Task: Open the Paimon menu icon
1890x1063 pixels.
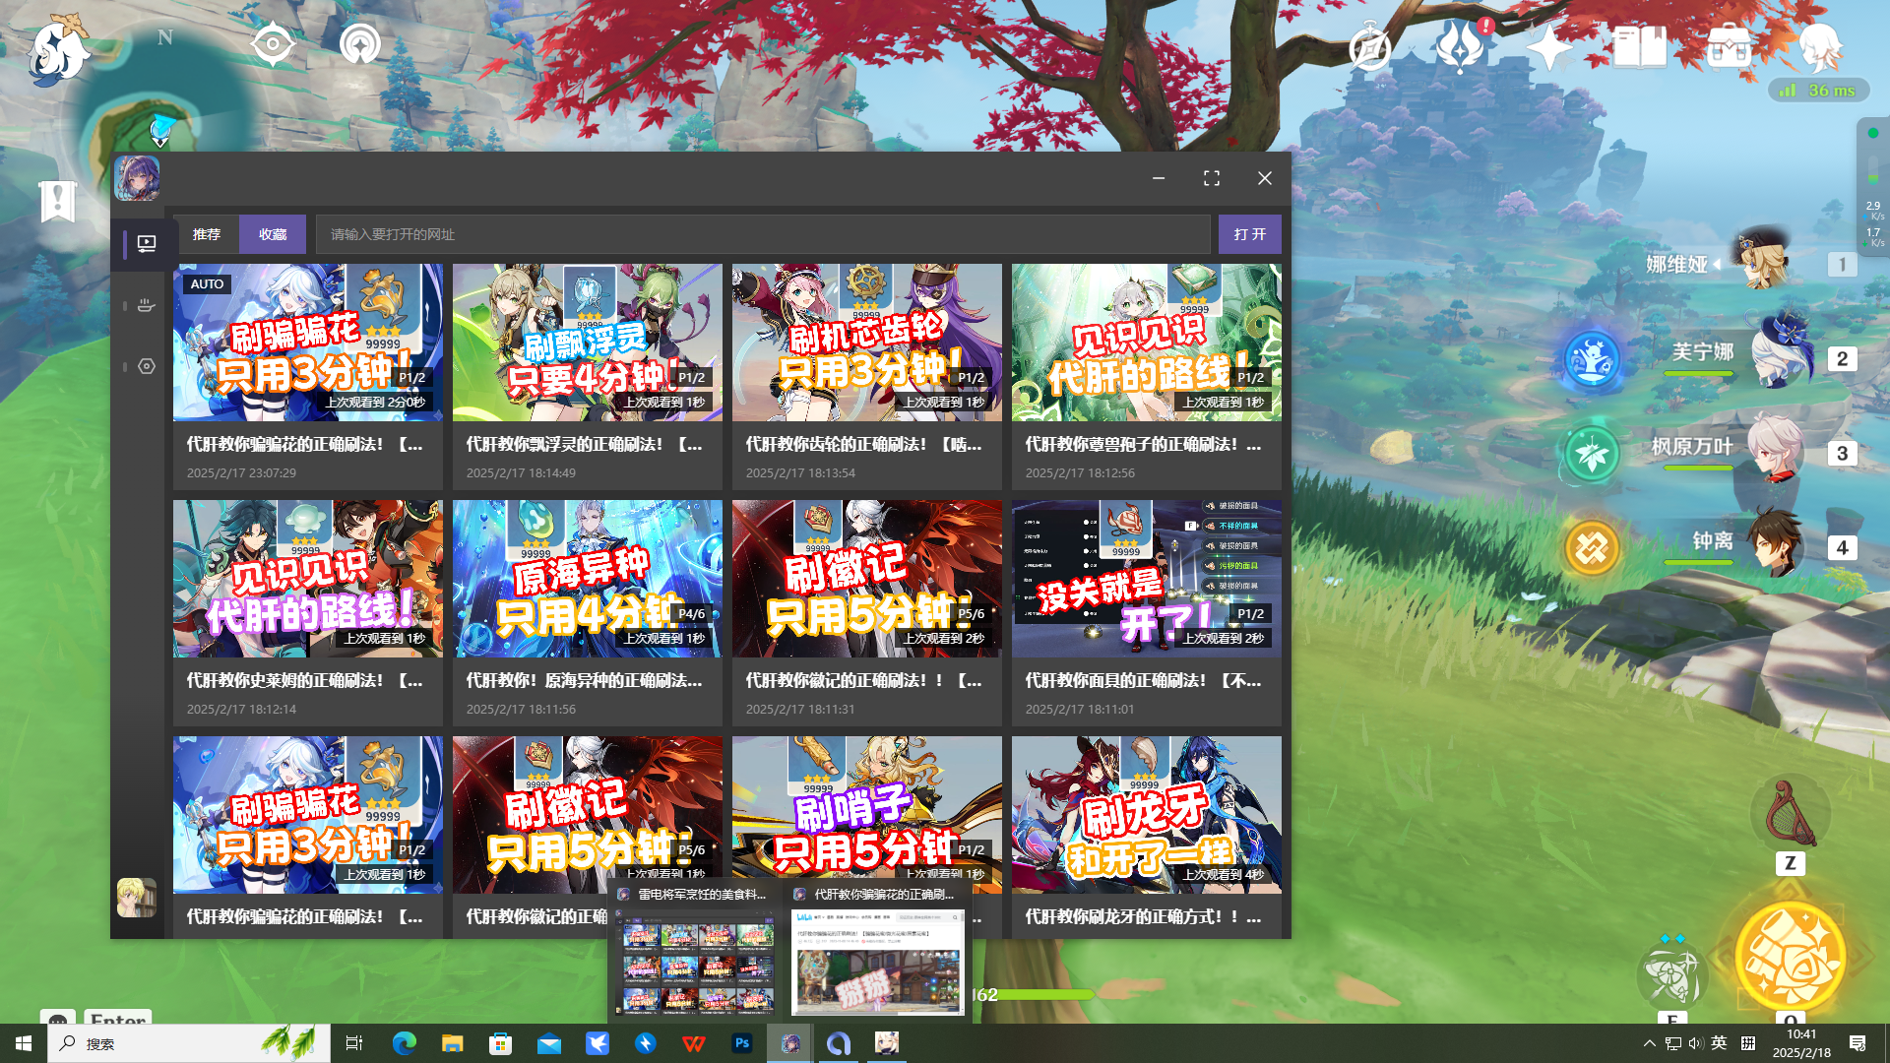Action: 57,49
